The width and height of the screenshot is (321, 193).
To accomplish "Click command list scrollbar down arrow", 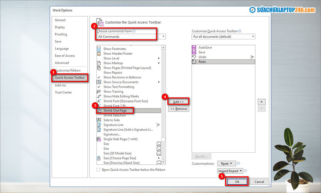I will click(163, 162).
